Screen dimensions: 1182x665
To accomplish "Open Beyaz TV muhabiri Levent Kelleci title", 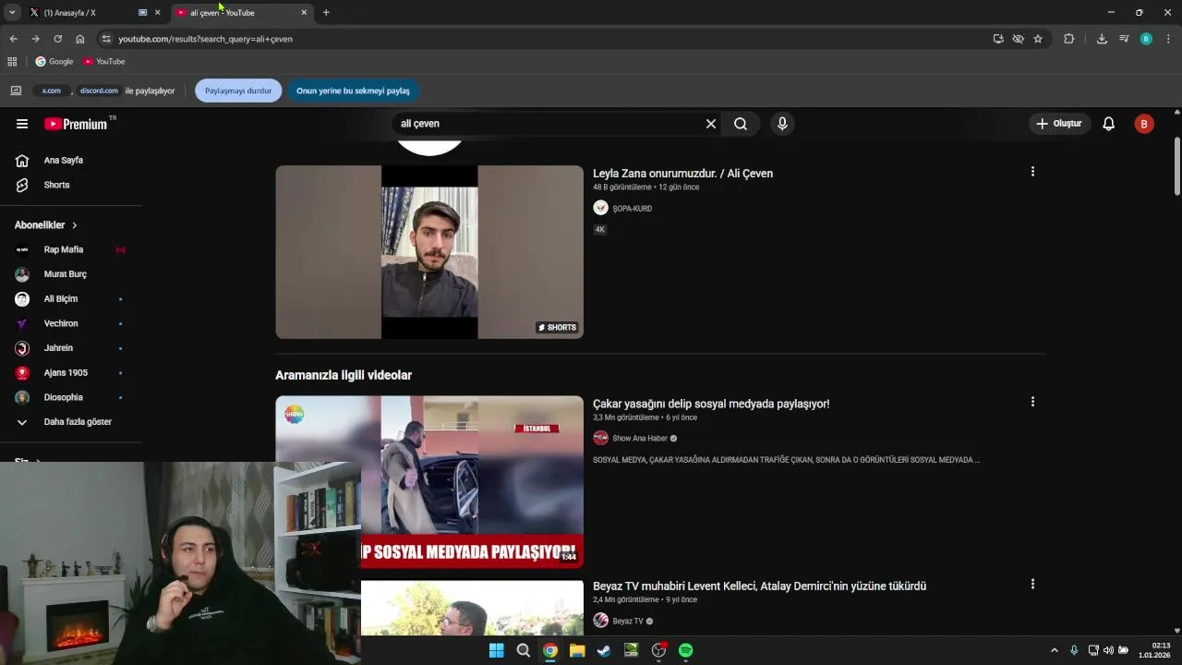I will pos(759,586).
